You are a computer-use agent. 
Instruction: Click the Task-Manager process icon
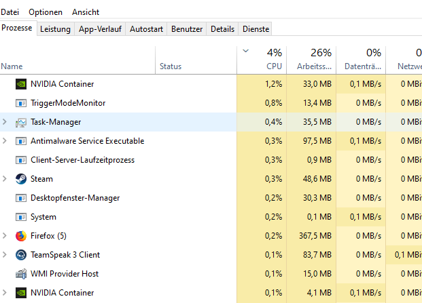pos(20,122)
